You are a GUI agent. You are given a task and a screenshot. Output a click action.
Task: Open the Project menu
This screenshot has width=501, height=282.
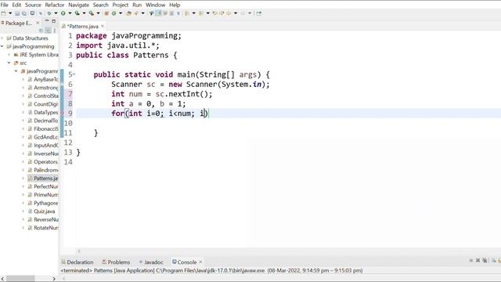click(121, 5)
